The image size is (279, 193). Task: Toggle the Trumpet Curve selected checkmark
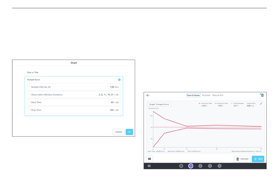[x=119, y=80]
